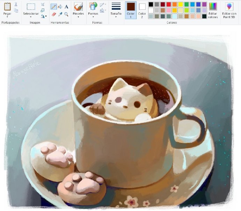Click the Pegar clipboard icon

(x=7, y=7)
